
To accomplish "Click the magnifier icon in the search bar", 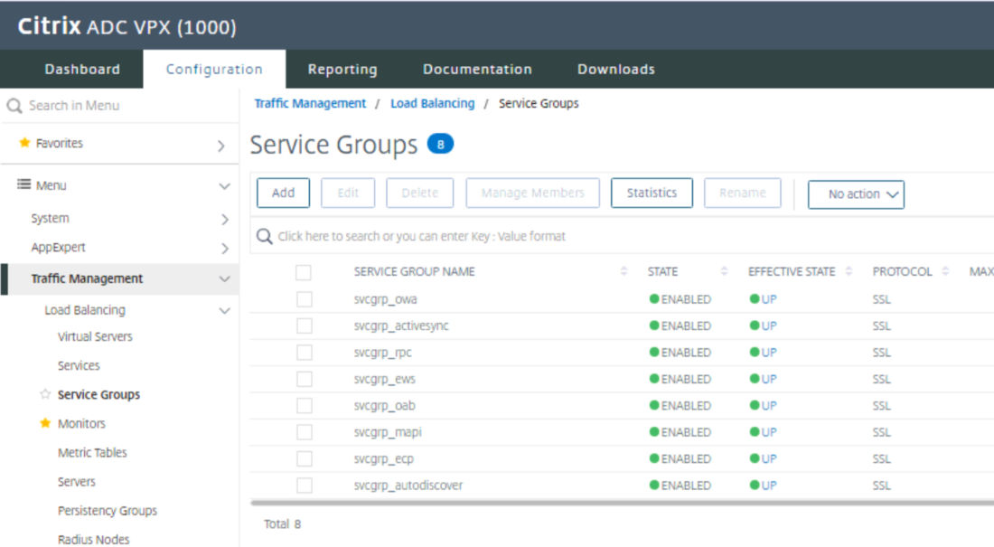I will [x=265, y=236].
